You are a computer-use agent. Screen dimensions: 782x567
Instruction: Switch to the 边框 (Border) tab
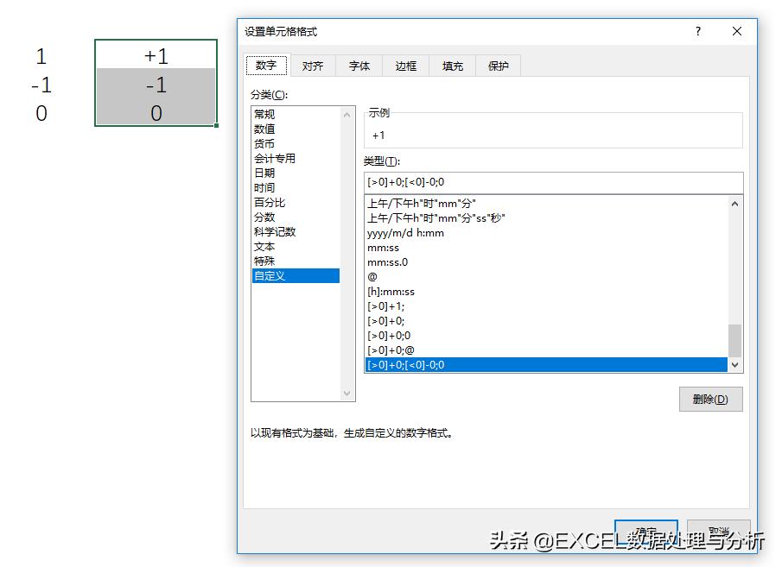pos(406,65)
